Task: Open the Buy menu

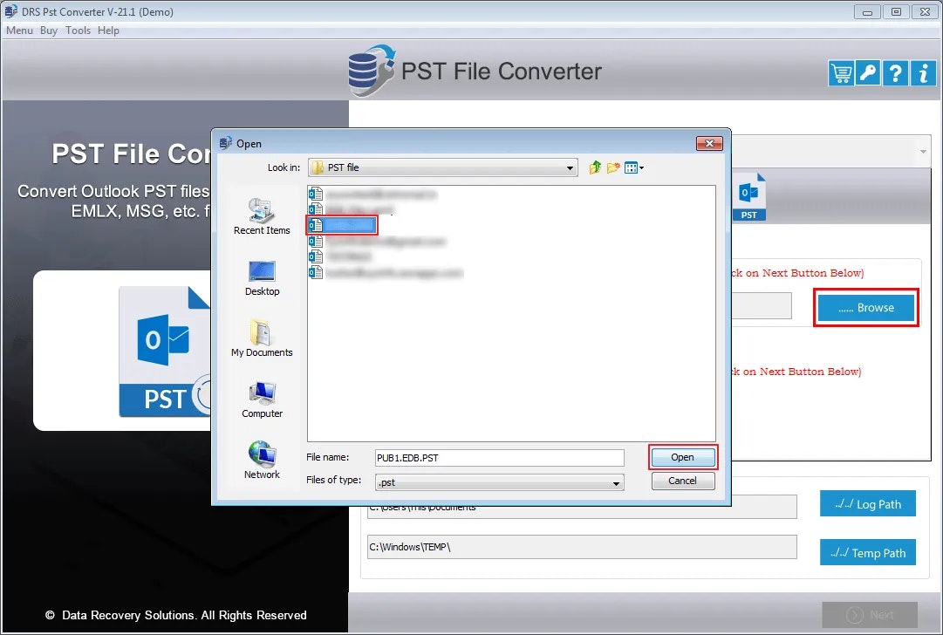Action: coord(49,30)
